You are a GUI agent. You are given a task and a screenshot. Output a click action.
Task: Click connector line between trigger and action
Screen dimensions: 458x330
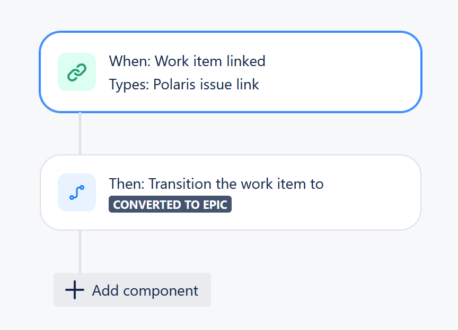point(80,133)
